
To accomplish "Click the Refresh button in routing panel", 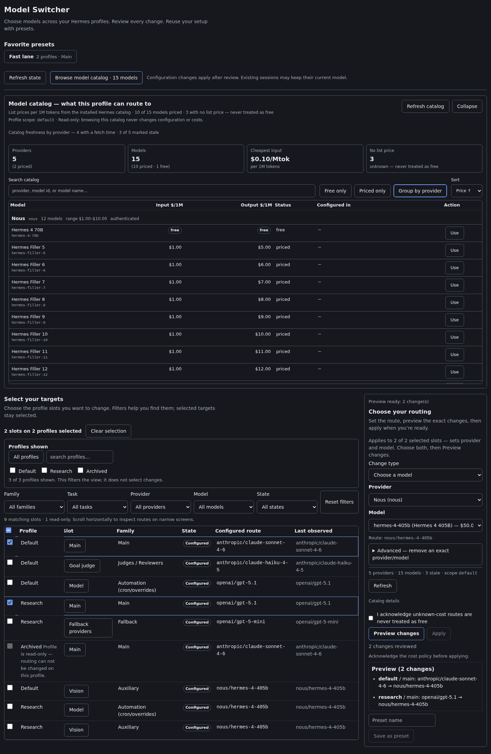I will click(x=383, y=586).
